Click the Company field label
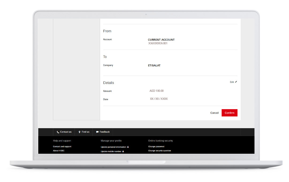The image size is (289, 182). click(108, 65)
